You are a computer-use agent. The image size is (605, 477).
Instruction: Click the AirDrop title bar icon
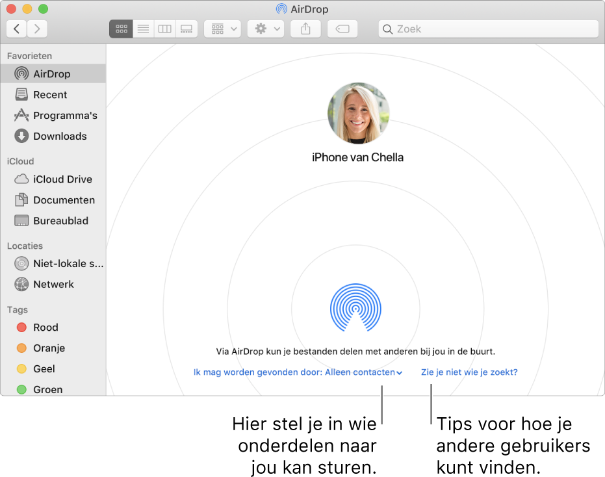281,9
